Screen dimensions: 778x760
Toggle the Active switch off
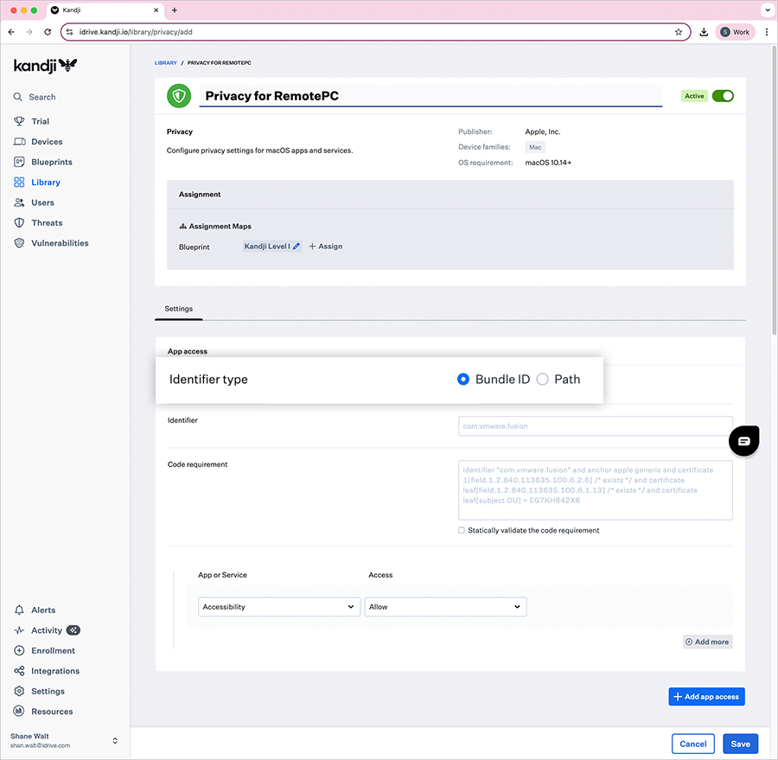point(723,96)
